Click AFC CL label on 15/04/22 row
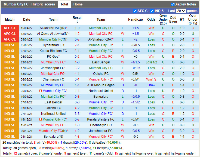 10,28
